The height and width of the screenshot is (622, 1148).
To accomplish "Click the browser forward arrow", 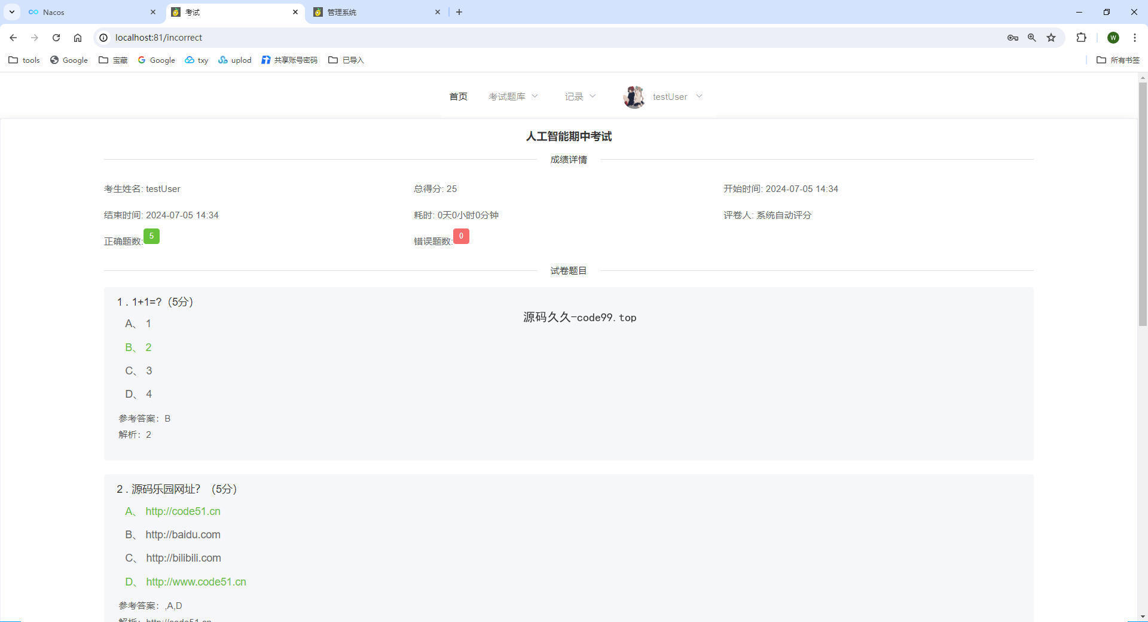I will coord(35,38).
